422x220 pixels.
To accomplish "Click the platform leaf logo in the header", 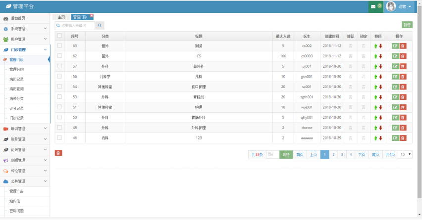I will click(x=8, y=6).
